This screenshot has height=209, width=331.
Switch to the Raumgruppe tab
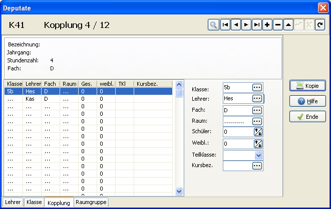pyautogui.click(x=91, y=203)
